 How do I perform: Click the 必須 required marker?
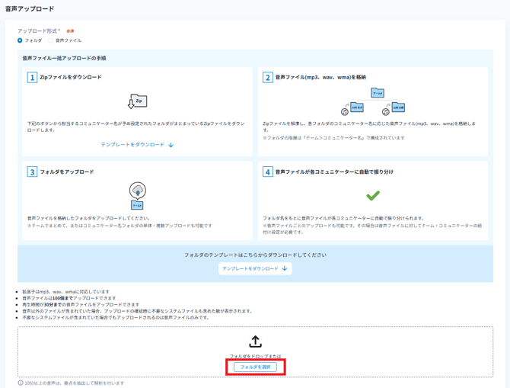[x=70, y=31]
